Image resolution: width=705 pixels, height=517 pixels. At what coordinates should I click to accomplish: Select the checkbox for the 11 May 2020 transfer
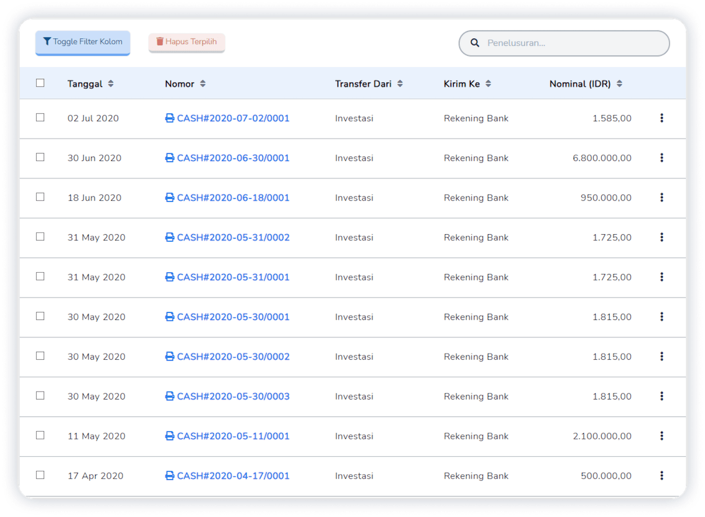(40, 436)
